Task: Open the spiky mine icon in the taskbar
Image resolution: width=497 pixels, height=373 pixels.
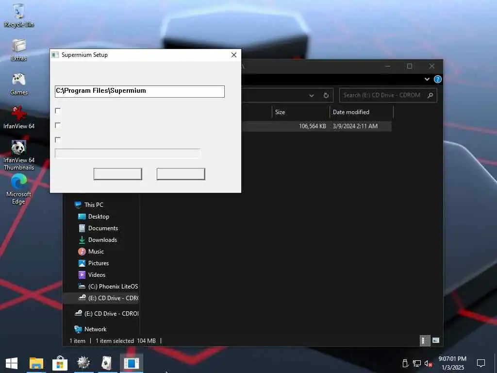Action: [83, 363]
